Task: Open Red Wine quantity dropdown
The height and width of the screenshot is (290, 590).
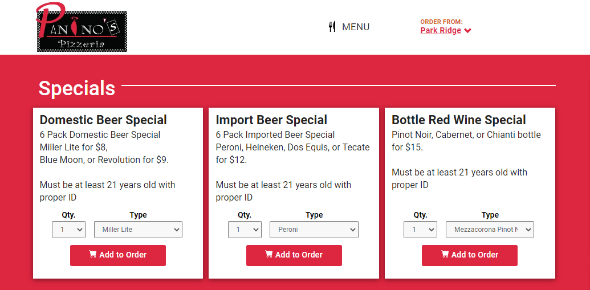Action: pyautogui.click(x=420, y=230)
